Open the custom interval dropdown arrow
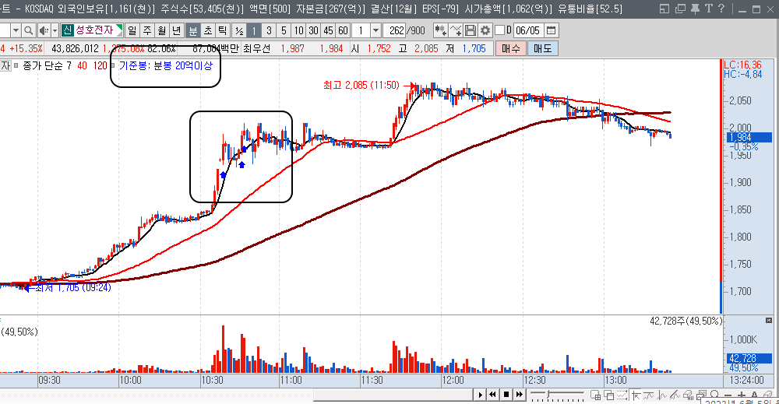The height and width of the screenshot is (404, 779). pyautogui.click(x=376, y=31)
